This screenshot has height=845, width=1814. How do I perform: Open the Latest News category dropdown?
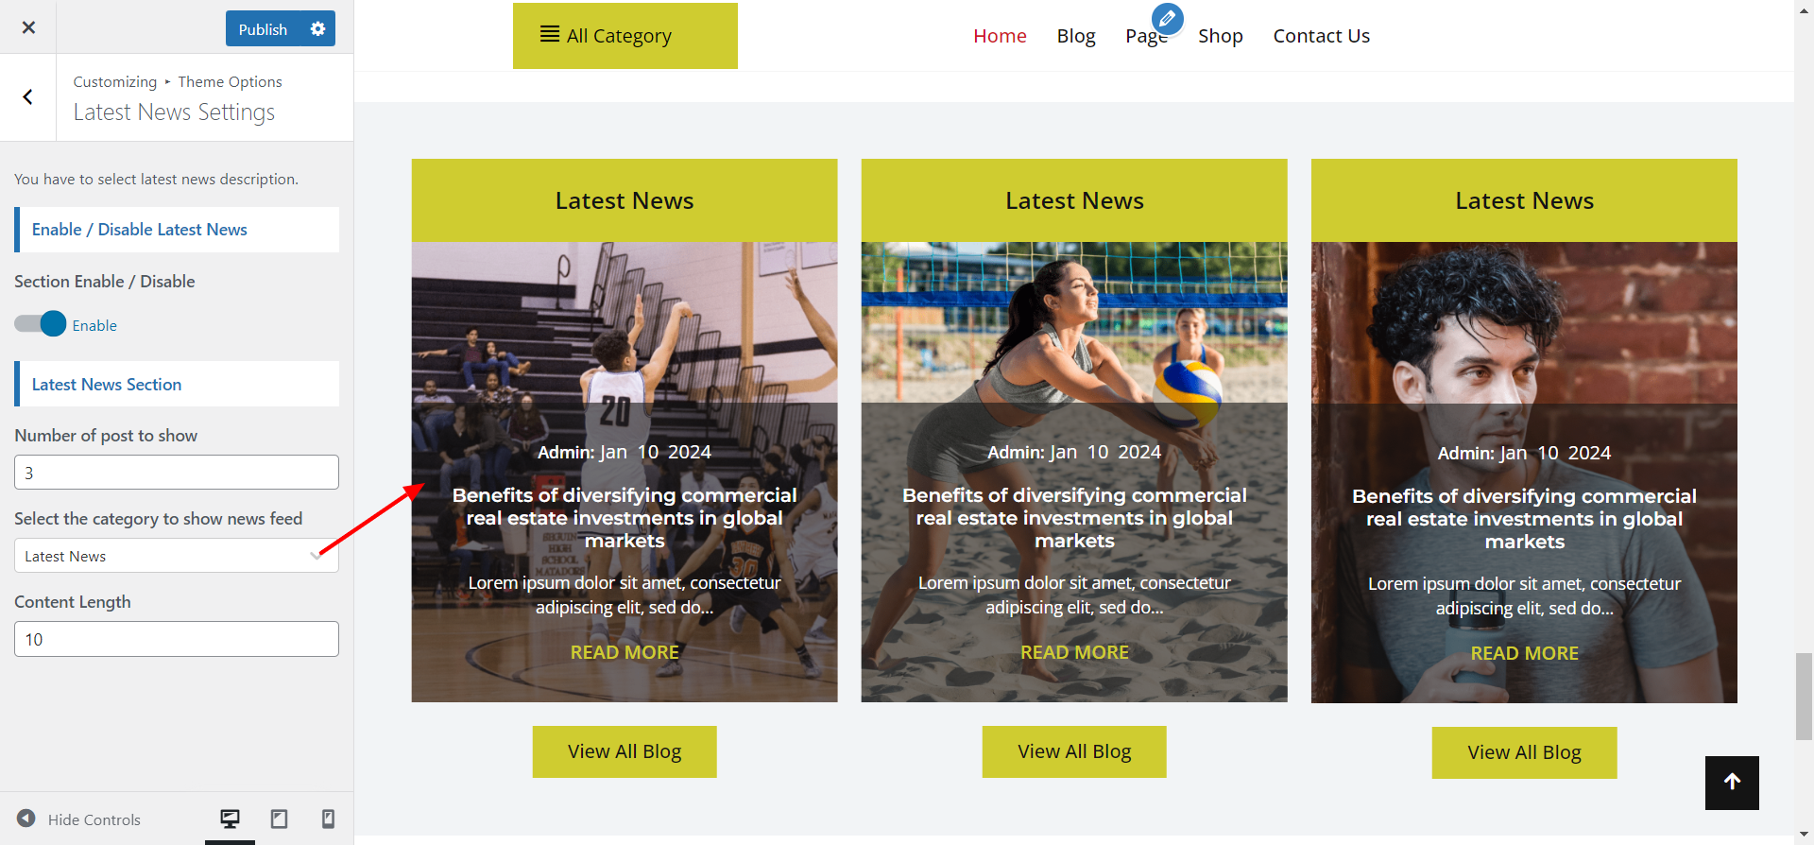[177, 556]
